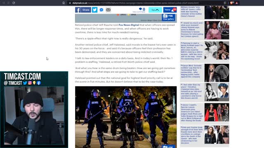Read the Nick Cannon ninth child story
Screen dimensions: 264x148
coord(192,51)
